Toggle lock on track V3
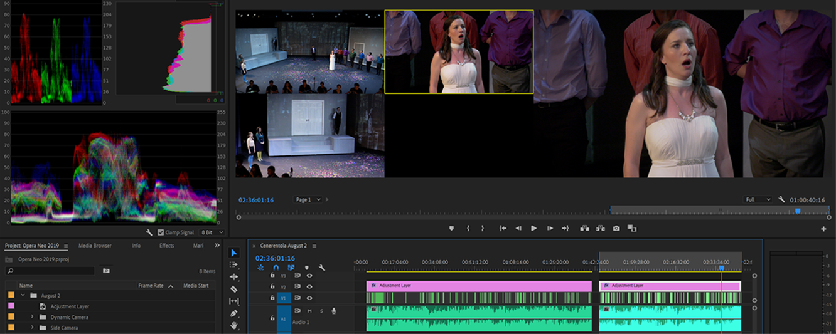836x334 pixels. point(272,275)
